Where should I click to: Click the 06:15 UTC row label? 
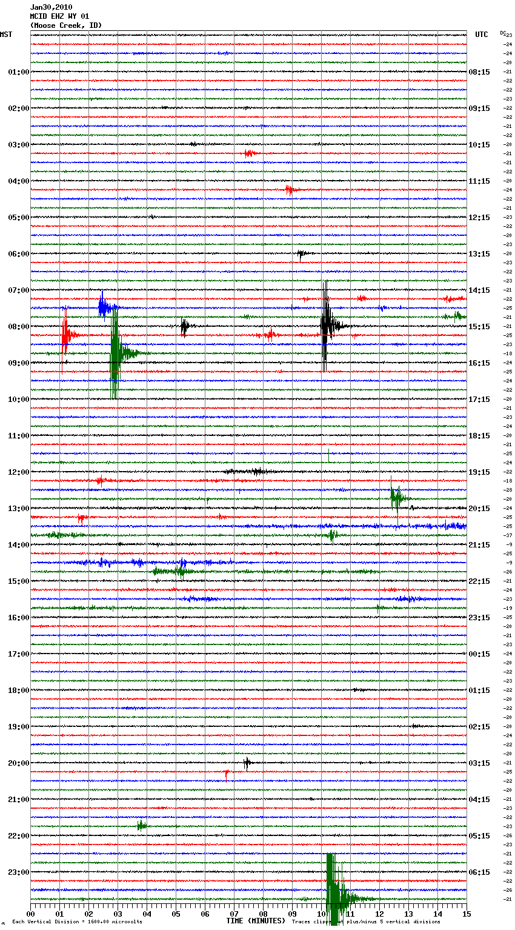coord(479,872)
